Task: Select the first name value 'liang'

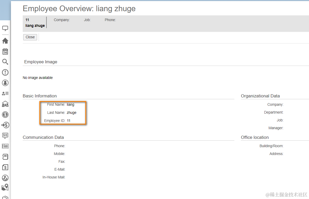Action: click(70, 105)
